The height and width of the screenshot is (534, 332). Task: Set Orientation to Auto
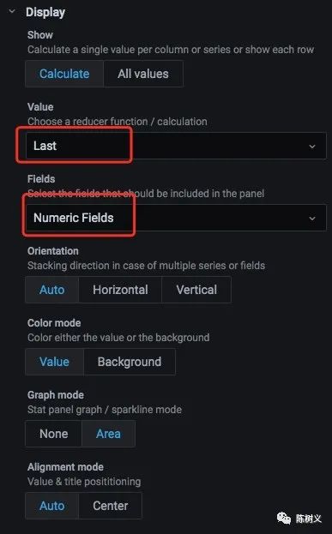pyautogui.click(x=51, y=290)
